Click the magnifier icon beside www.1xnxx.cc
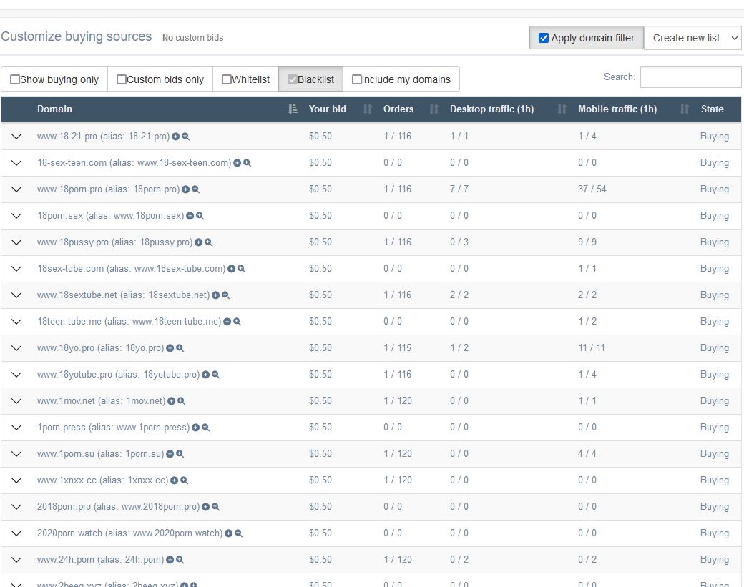Viewport: 744px width, 587px height. (185, 480)
